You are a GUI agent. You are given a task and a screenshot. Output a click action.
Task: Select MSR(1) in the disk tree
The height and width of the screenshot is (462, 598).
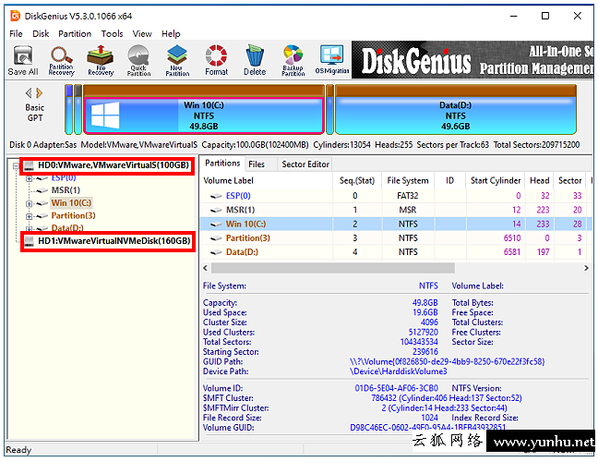[x=66, y=190]
